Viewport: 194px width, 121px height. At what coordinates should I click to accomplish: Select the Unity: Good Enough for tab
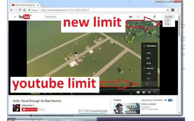(25, 5)
